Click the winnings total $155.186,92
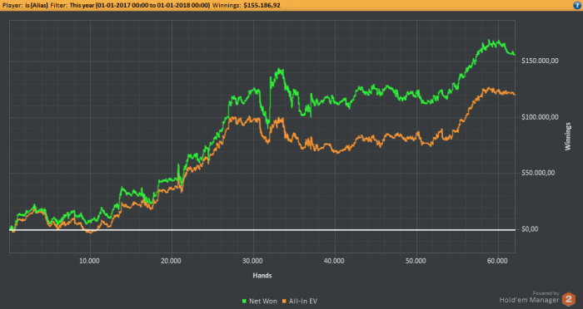This screenshot has height=309, width=583. (262, 5)
